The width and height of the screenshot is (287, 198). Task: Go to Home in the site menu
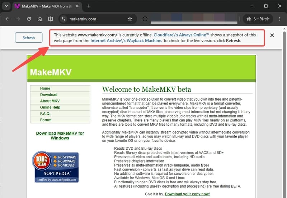60,88
